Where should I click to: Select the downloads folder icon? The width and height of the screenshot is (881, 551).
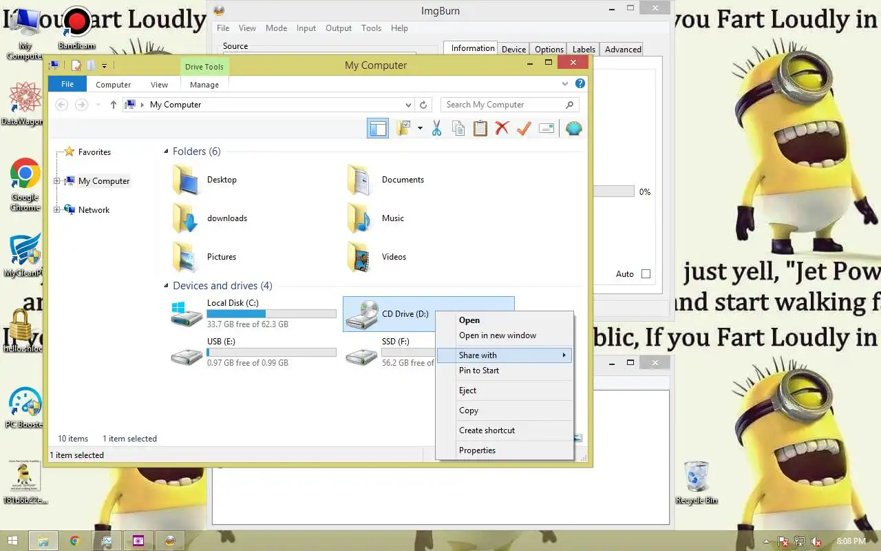tap(187, 218)
